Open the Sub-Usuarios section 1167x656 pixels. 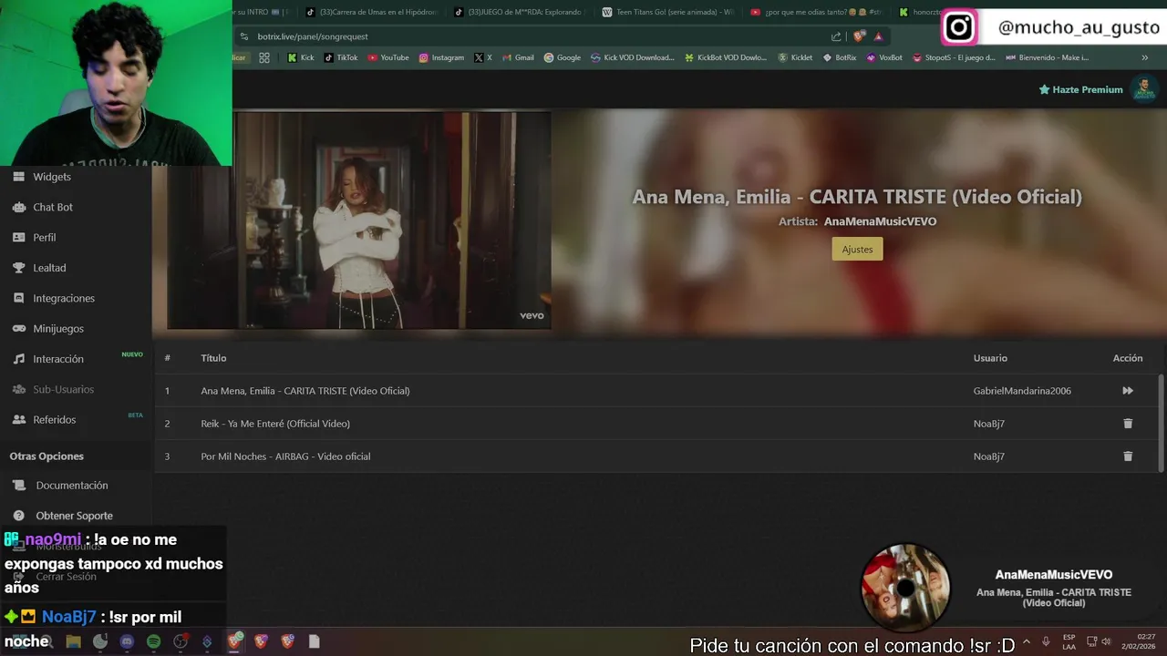coord(64,389)
